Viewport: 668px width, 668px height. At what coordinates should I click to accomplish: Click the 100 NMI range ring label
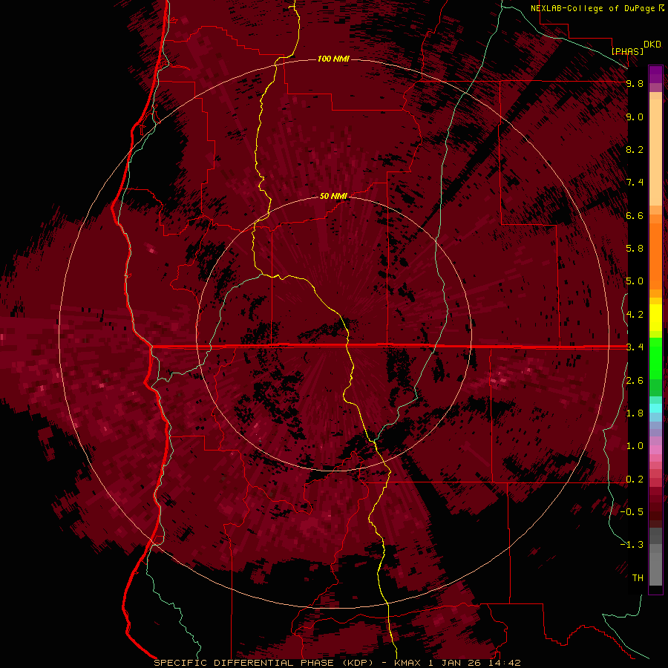(333, 59)
